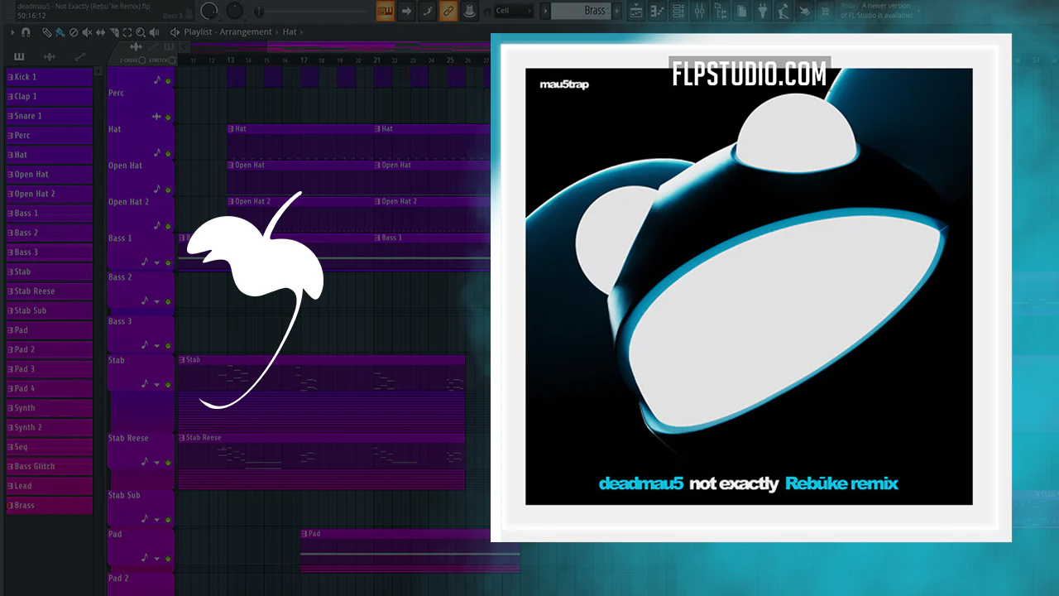
Task: Click the hat-shaped icon in top toolbar
Action: coord(470,11)
